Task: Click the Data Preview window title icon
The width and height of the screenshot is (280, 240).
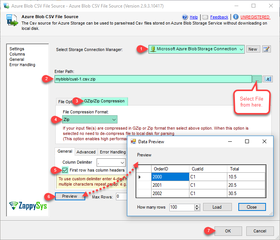Action: [x=133, y=141]
